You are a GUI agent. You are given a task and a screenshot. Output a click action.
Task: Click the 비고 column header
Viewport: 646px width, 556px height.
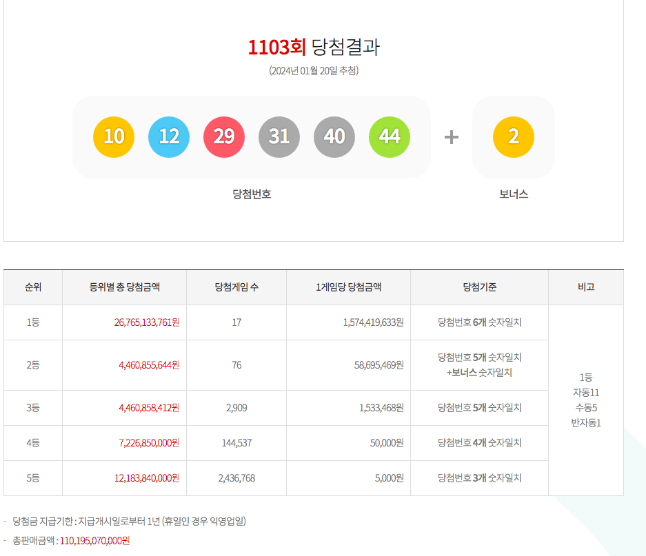[x=586, y=287]
